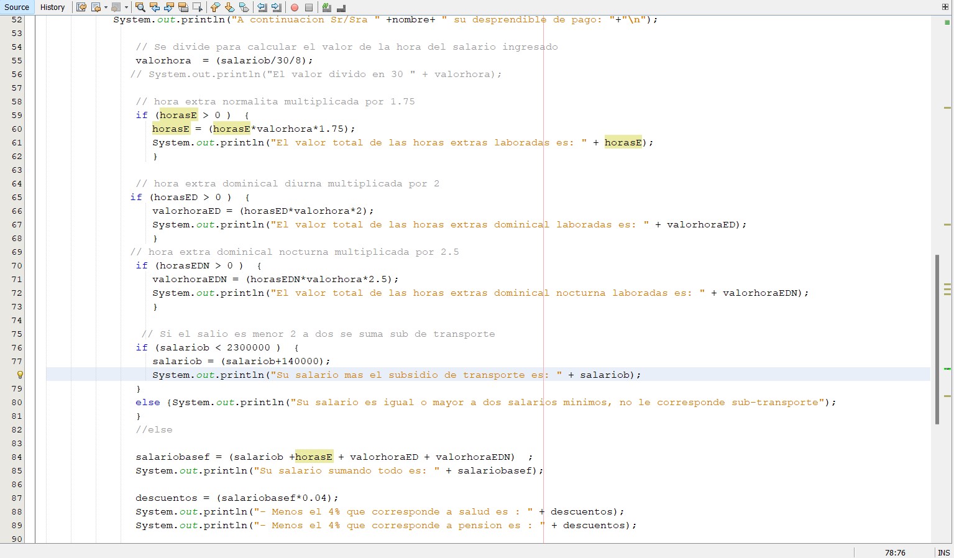The image size is (954, 558).
Task: Toggle rectangular selection mode
Action: 198,7
